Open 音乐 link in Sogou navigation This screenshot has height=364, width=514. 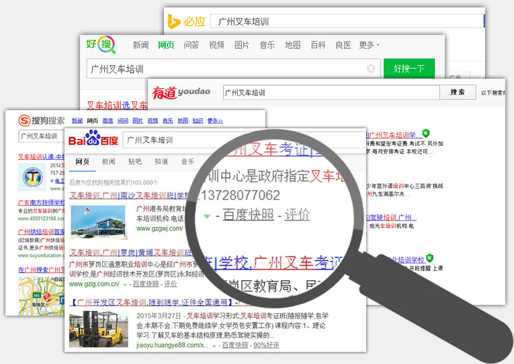click(x=168, y=121)
